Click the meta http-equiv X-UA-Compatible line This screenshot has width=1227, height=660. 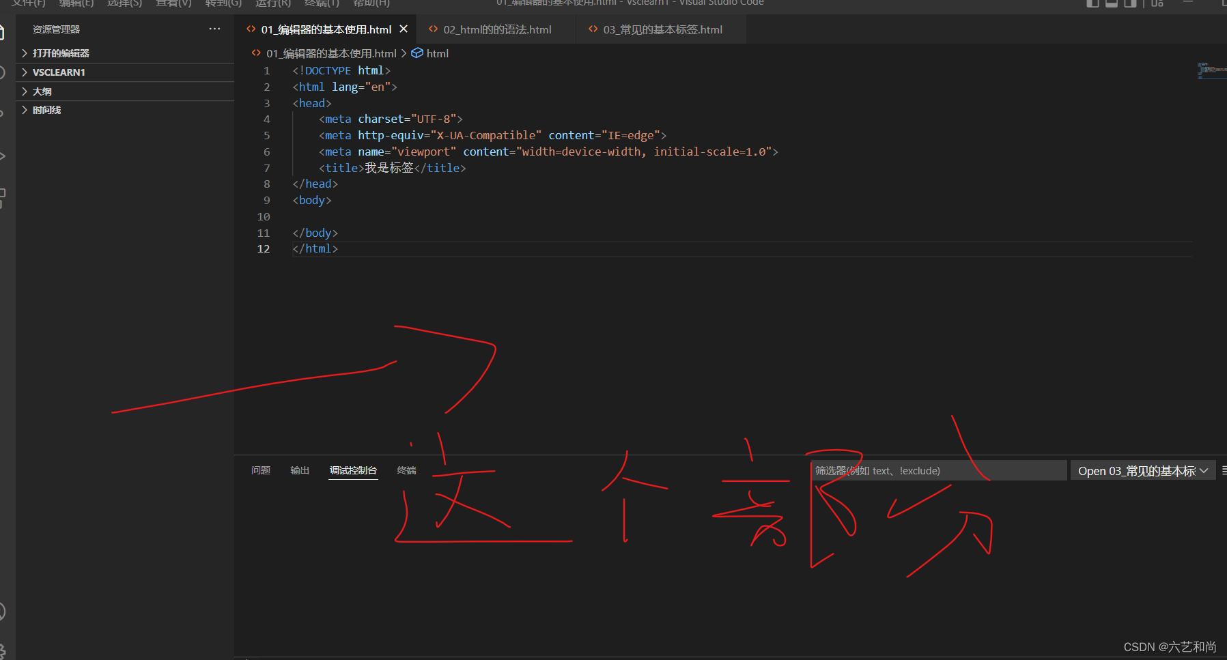(x=492, y=135)
